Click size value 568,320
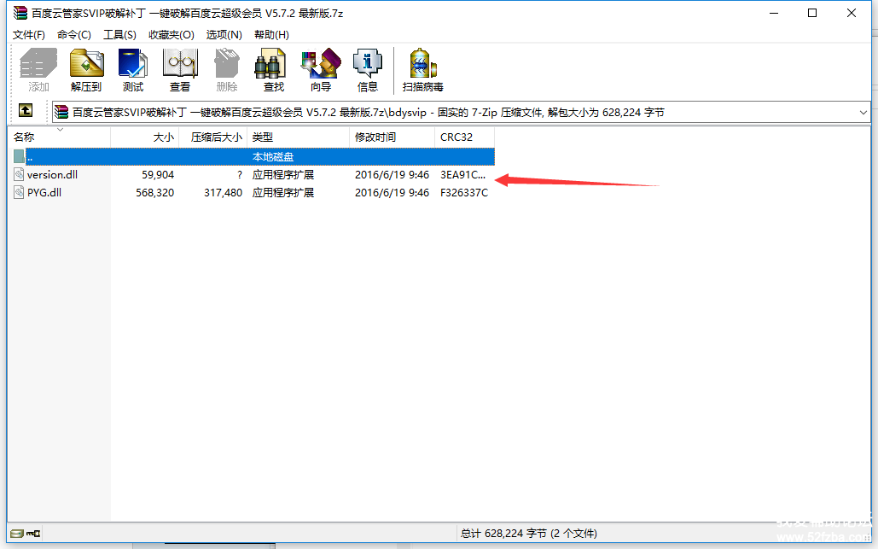The image size is (878, 549). [155, 193]
